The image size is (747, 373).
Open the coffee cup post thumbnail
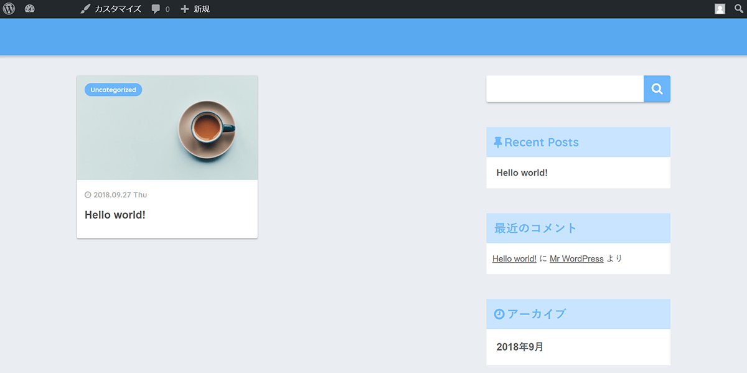(x=167, y=128)
